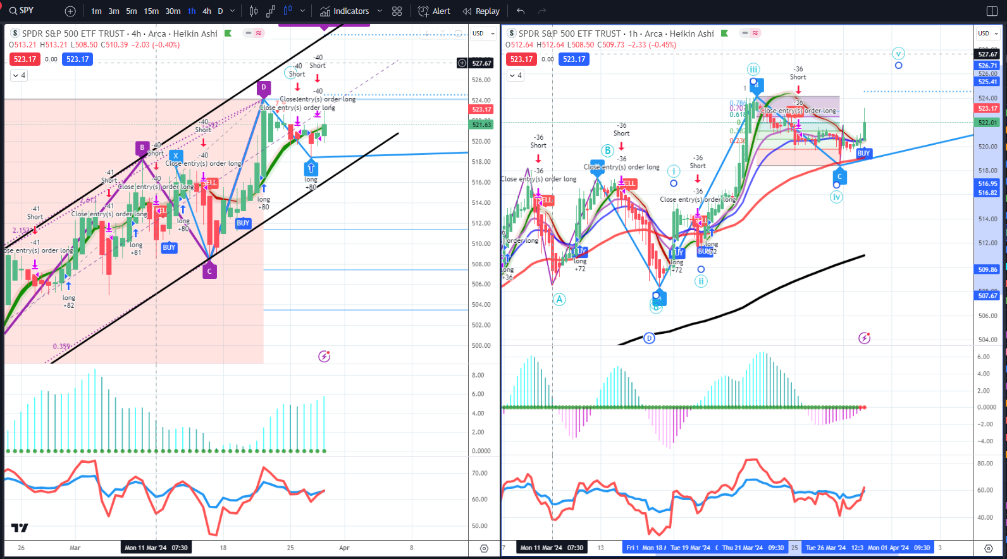
Task: Create an Alert
Action: click(x=435, y=11)
